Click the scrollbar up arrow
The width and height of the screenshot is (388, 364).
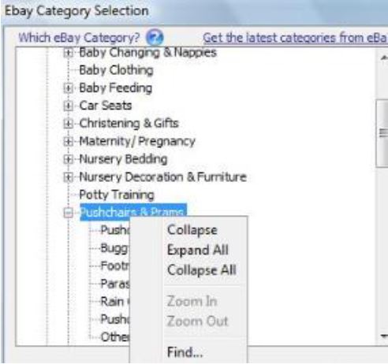[x=383, y=58]
